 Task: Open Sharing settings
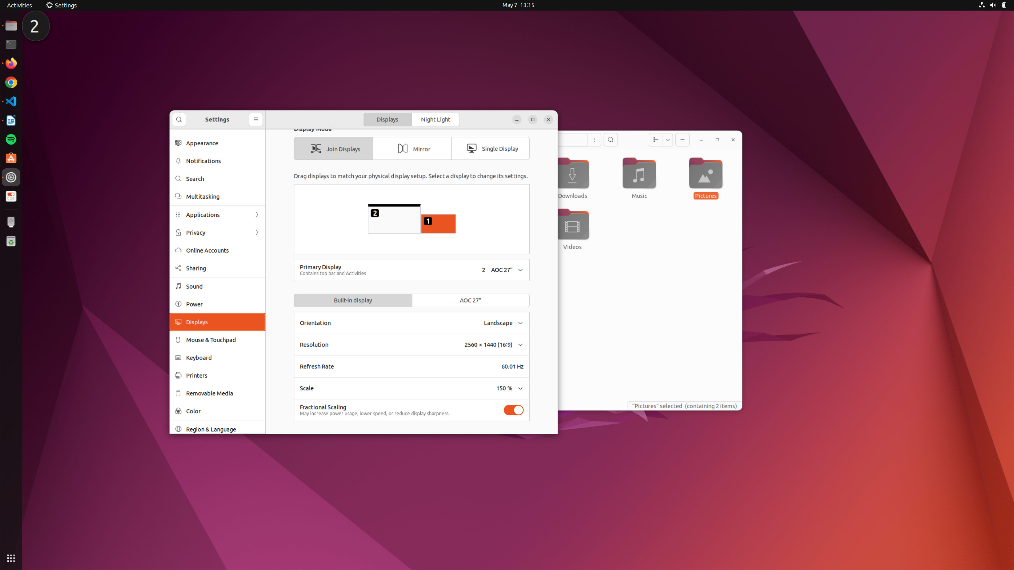(x=217, y=268)
